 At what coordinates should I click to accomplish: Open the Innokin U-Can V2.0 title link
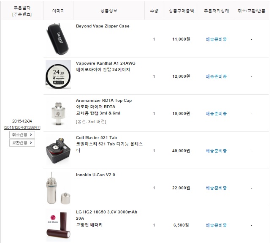click(95, 175)
